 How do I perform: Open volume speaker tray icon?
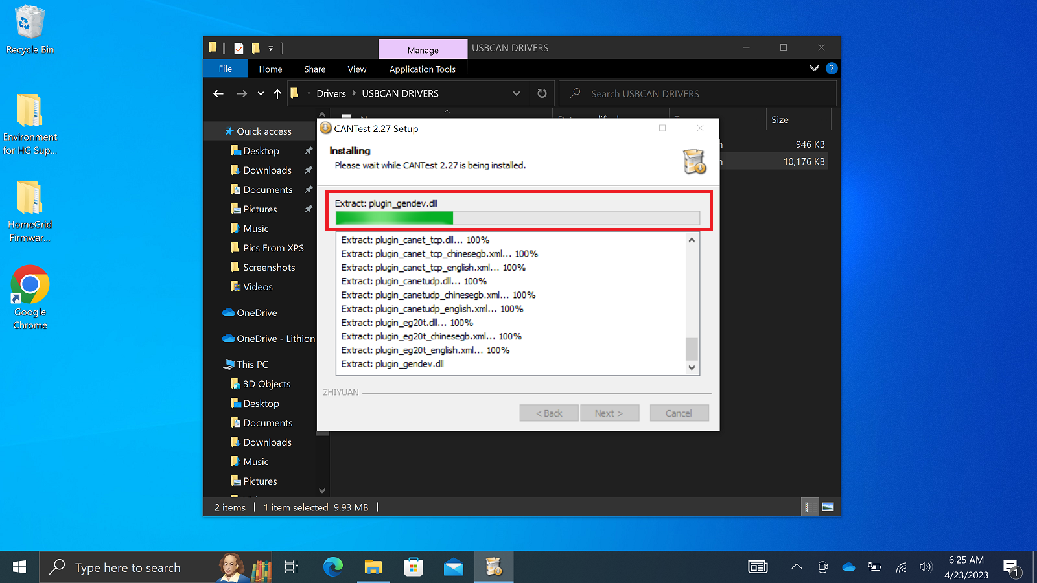coord(926,567)
